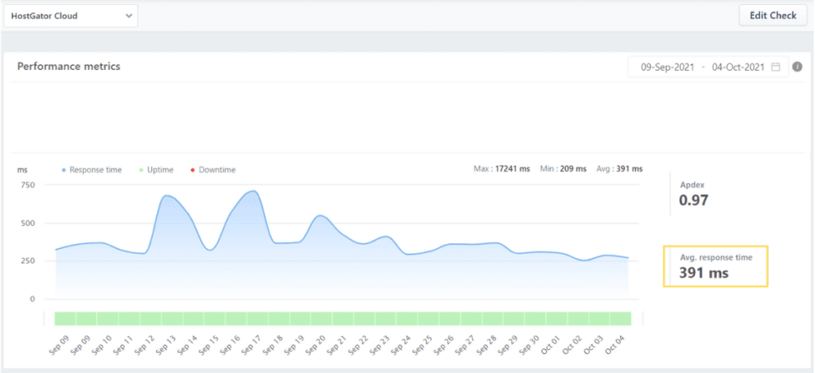Select the 09-Sep-2021 start date field
815x373 pixels.
pyautogui.click(x=667, y=68)
